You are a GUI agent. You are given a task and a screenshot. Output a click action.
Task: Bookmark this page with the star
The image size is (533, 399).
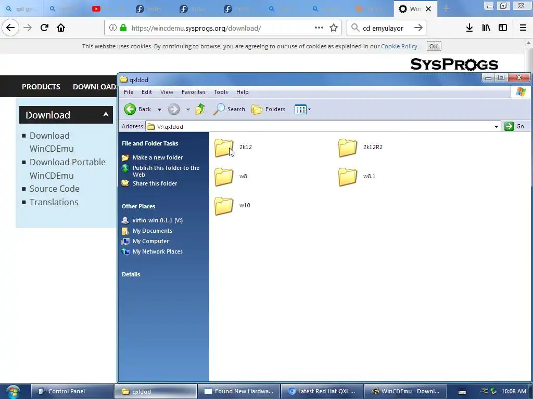(x=334, y=28)
